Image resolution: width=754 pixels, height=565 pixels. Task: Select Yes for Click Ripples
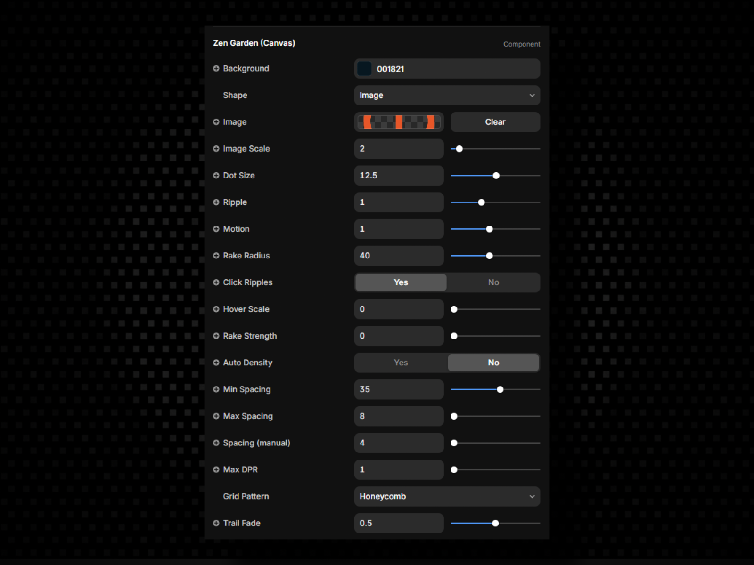pyautogui.click(x=401, y=282)
